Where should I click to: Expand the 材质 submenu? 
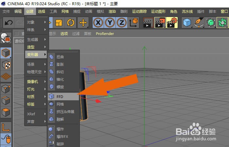coord(36,97)
